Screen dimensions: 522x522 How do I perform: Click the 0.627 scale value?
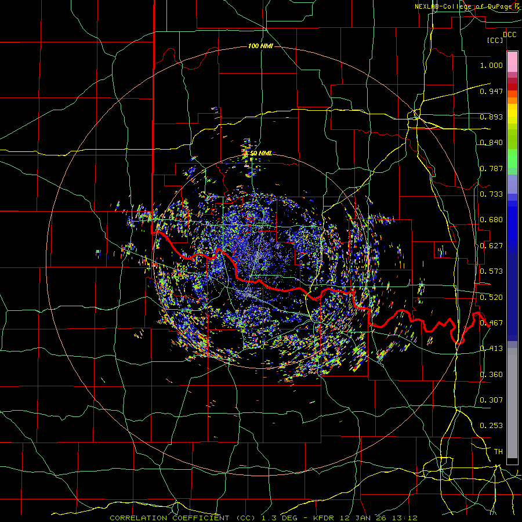click(x=491, y=246)
